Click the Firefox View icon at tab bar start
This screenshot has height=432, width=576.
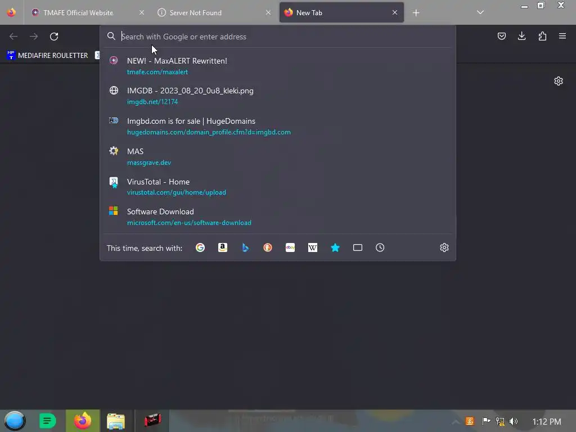click(11, 12)
